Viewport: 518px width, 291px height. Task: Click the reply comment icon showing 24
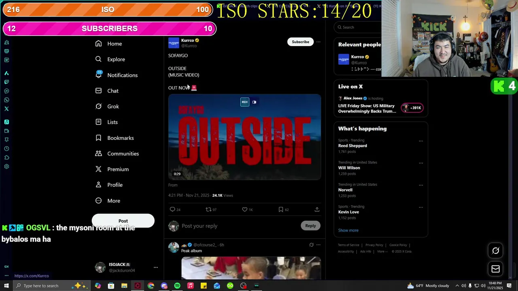click(173, 209)
